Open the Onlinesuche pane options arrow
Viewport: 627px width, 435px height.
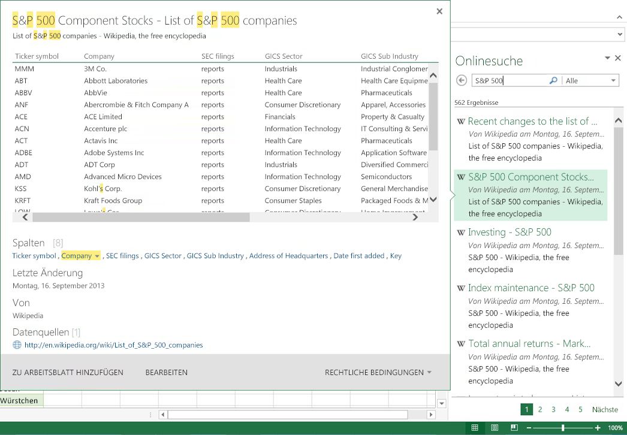pos(607,58)
